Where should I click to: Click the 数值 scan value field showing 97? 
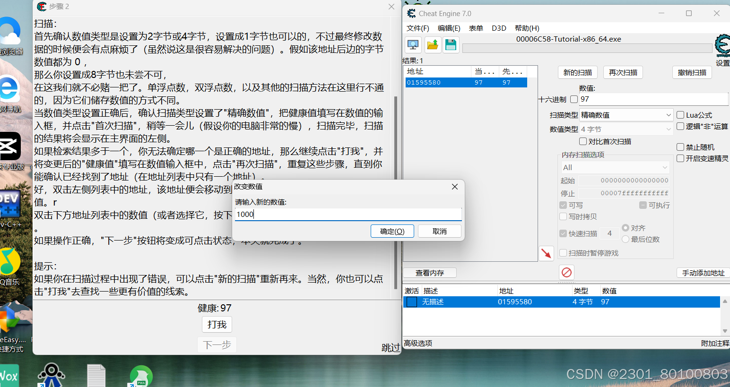[653, 99]
